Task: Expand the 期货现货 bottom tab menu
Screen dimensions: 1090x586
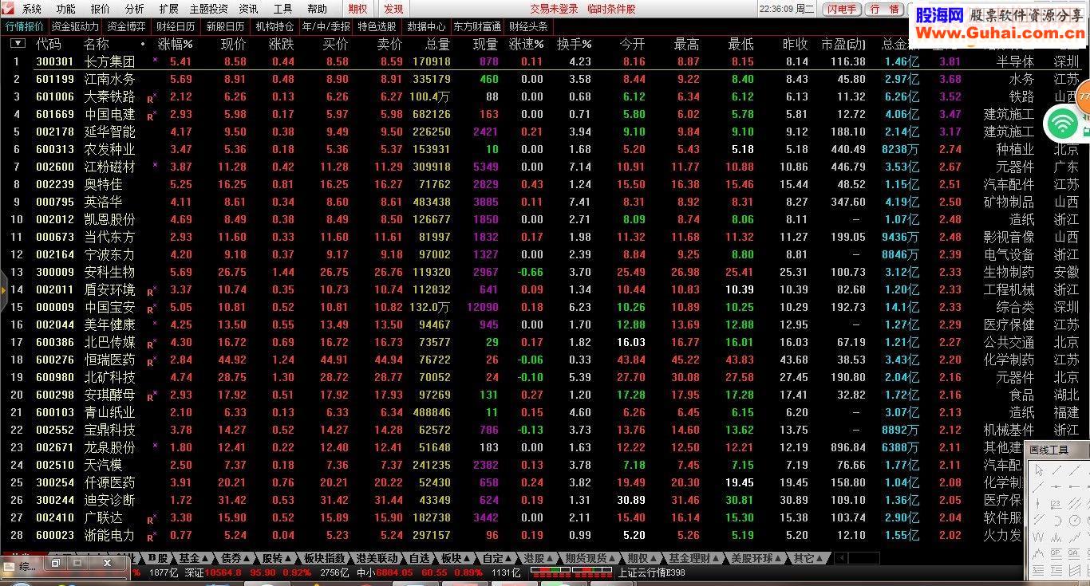Action: (x=612, y=558)
